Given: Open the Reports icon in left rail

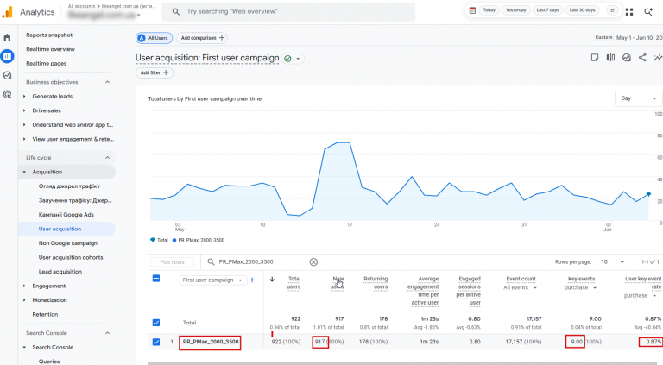Looking at the screenshot, I should click(x=7, y=56).
